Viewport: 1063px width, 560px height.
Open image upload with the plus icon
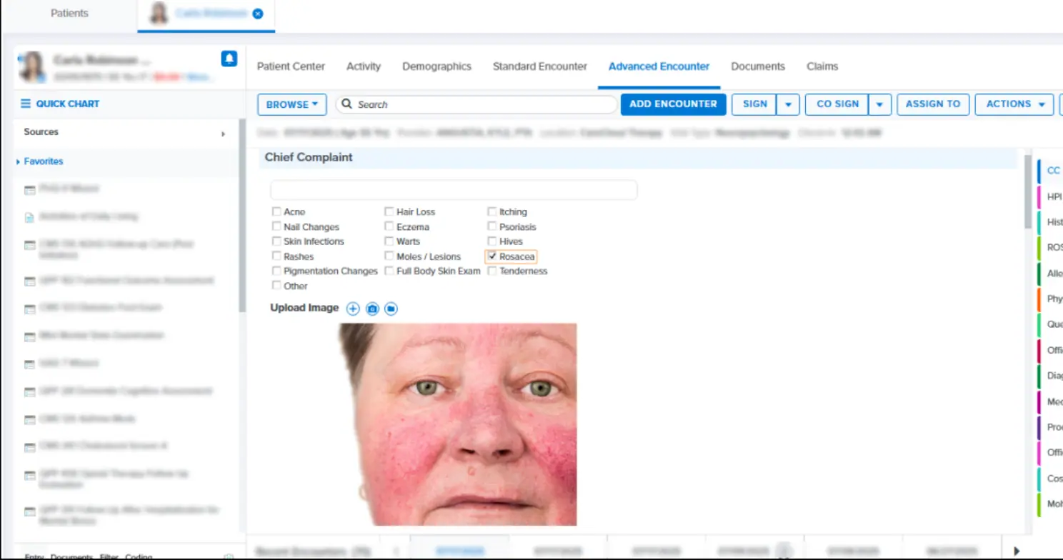[352, 308]
